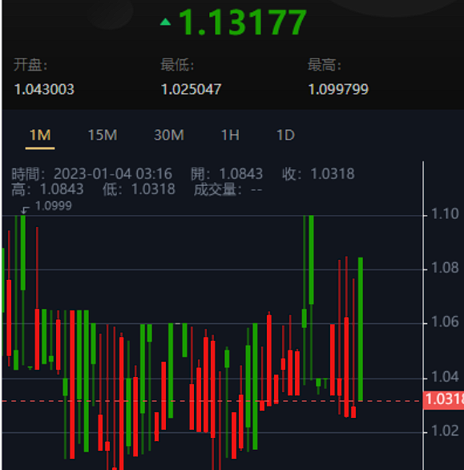This screenshot has height=470, width=464.
Task: Open the 1H timeframe tab
Action: click(230, 136)
